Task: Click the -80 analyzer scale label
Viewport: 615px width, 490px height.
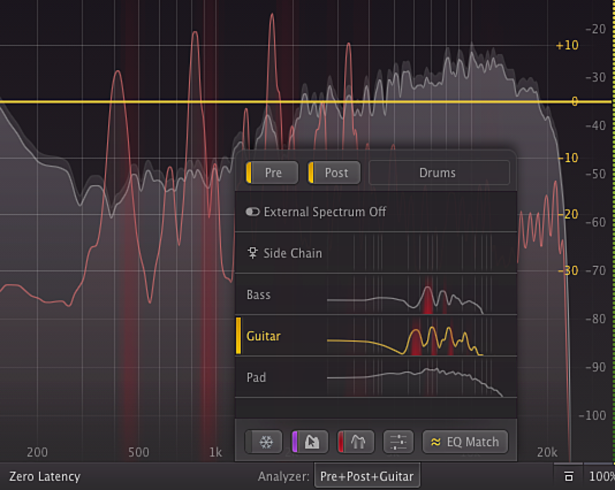Action: (596, 319)
